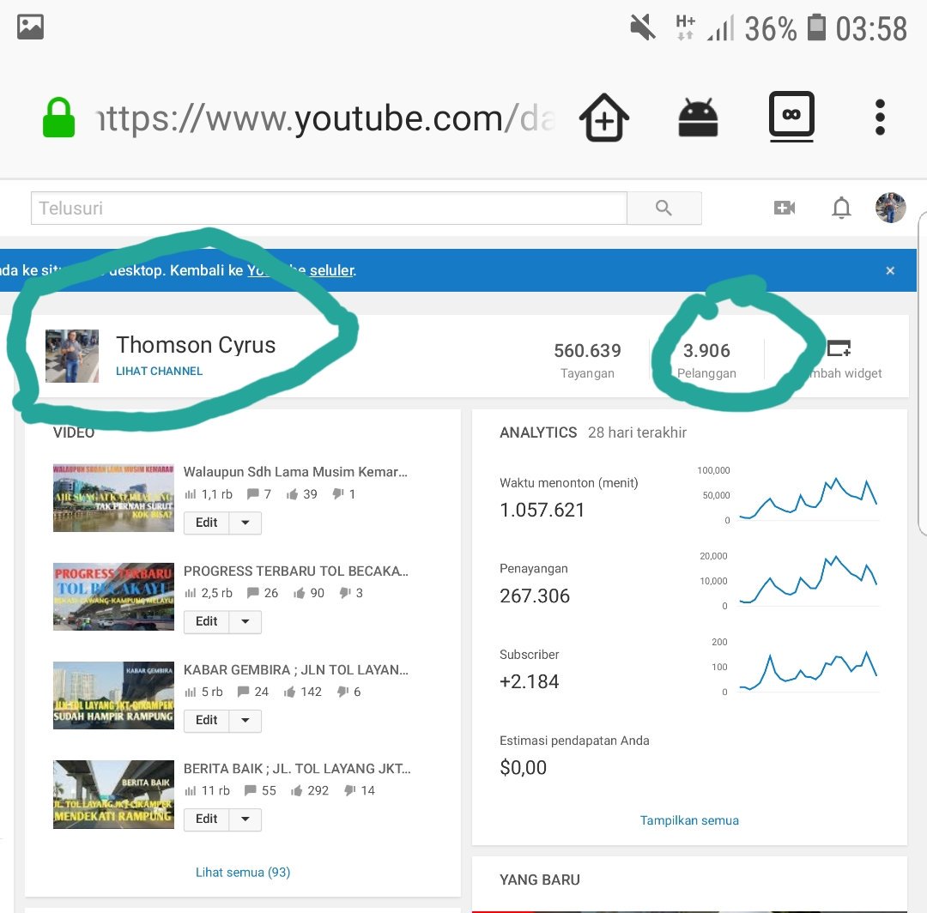Open the Walaupun Sdh Lama Musim Kemar video thumbnail
The width and height of the screenshot is (927, 913).
point(113,499)
